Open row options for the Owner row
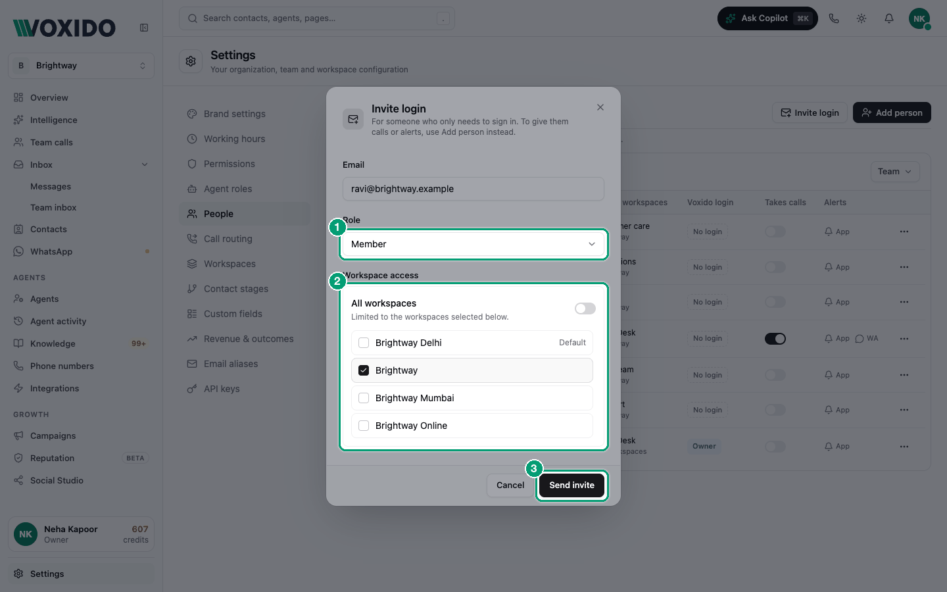The width and height of the screenshot is (947, 592). [x=904, y=446]
